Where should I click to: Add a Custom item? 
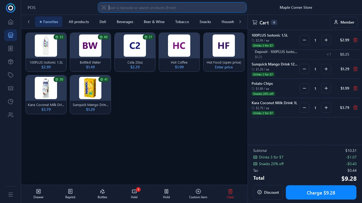point(198,194)
